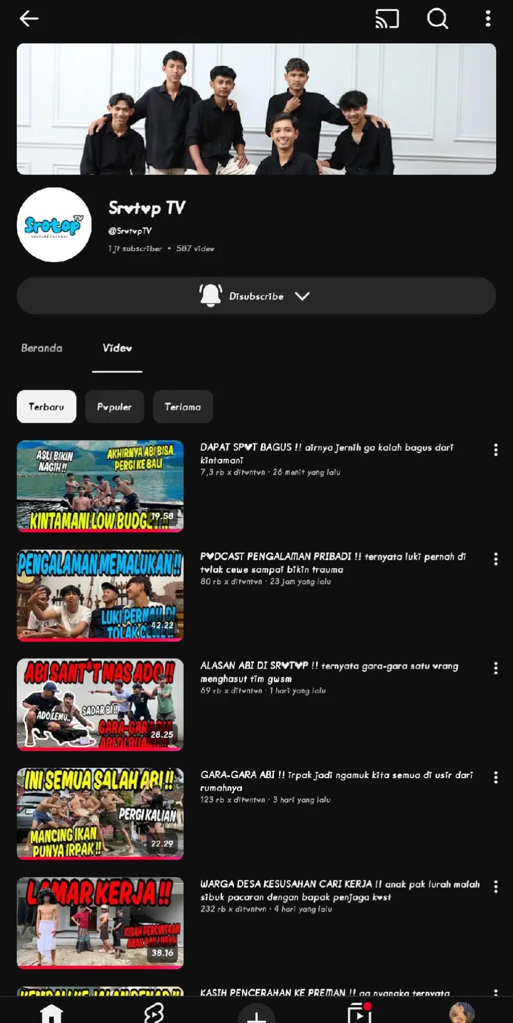Open the WARGA DESA KESUSAHAN CARI KERJA title

pyautogui.click(x=340, y=890)
